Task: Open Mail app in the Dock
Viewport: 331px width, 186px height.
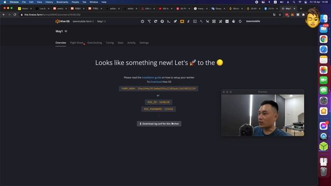Action: [x=323, y=29]
